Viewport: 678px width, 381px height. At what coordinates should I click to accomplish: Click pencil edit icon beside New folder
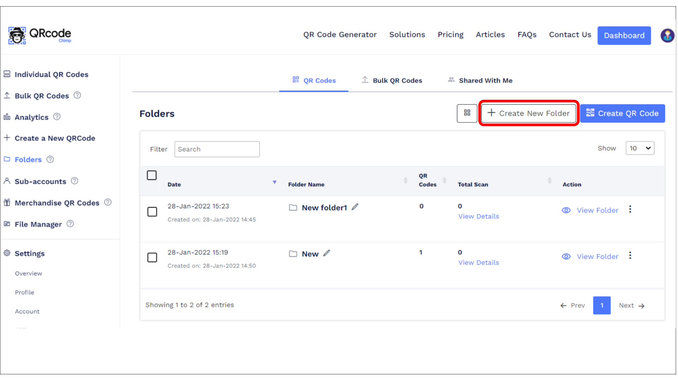(327, 253)
